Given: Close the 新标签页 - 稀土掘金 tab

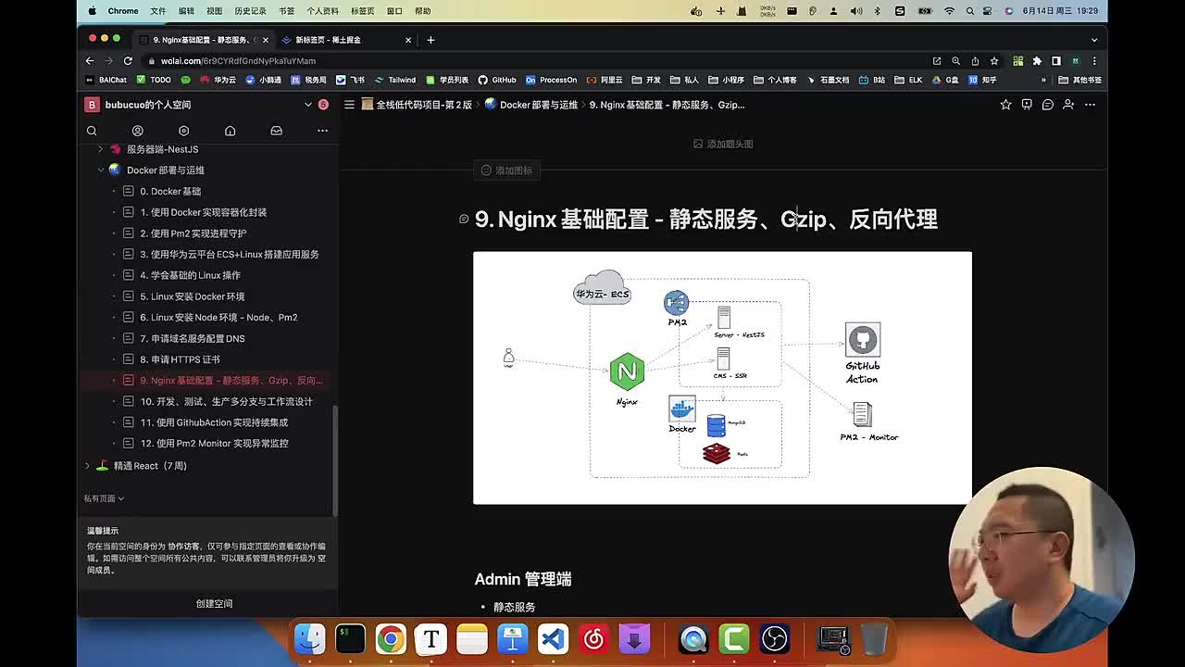Looking at the screenshot, I should tap(408, 40).
